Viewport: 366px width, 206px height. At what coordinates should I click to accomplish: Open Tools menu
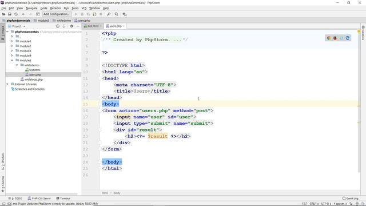coord(75,8)
